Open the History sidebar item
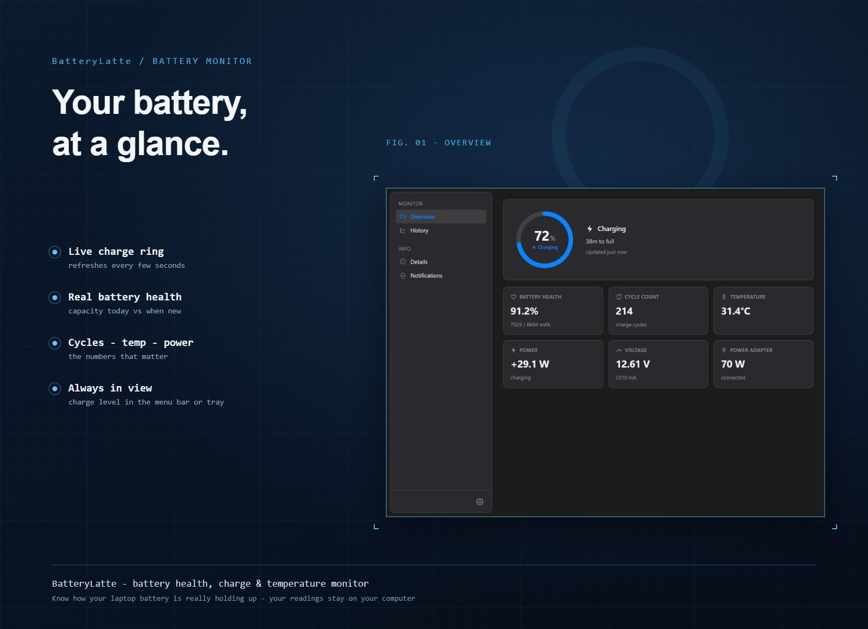868x629 pixels. coord(441,230)
